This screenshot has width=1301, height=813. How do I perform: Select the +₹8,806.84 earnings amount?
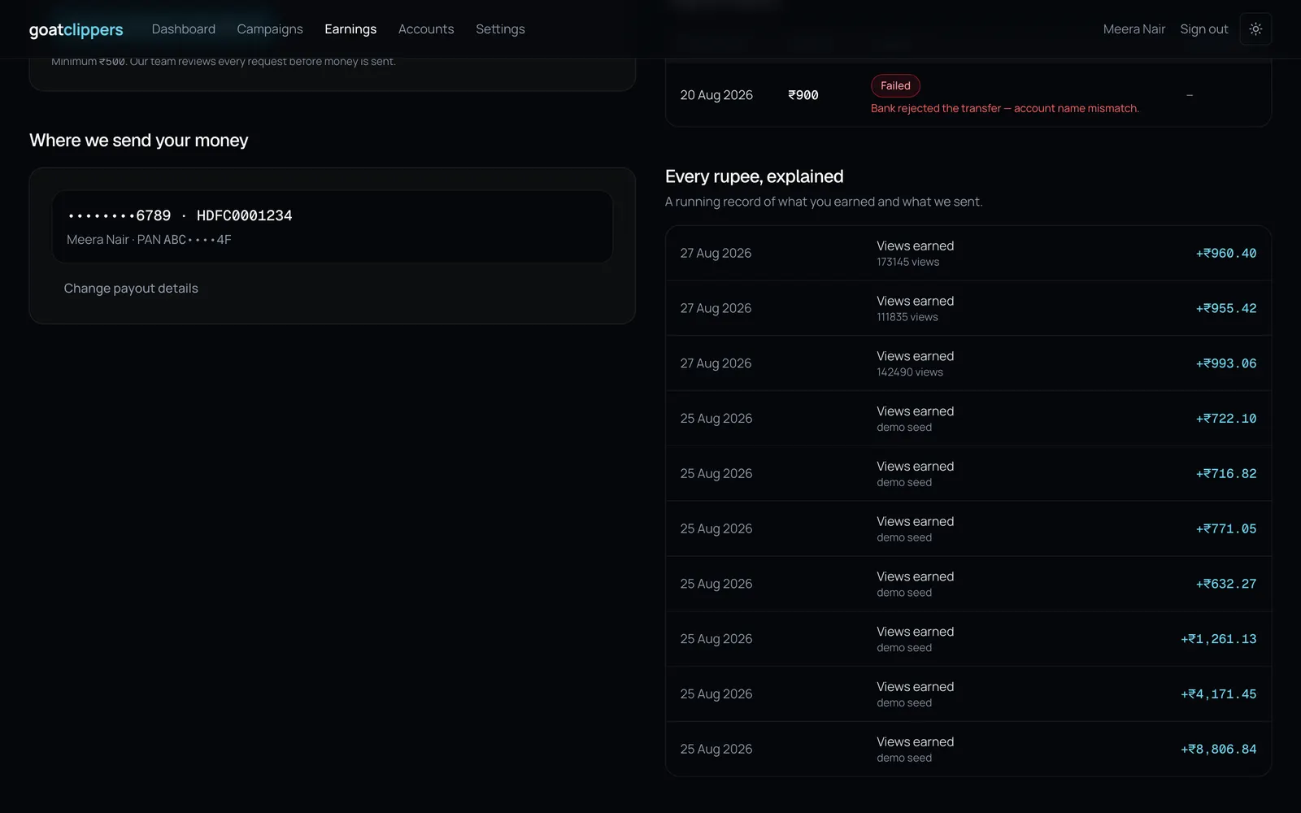click(1219, 750)
